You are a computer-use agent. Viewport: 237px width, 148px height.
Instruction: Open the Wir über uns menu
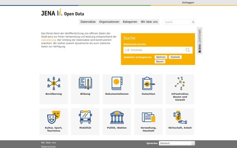click(x=149, y=22)
